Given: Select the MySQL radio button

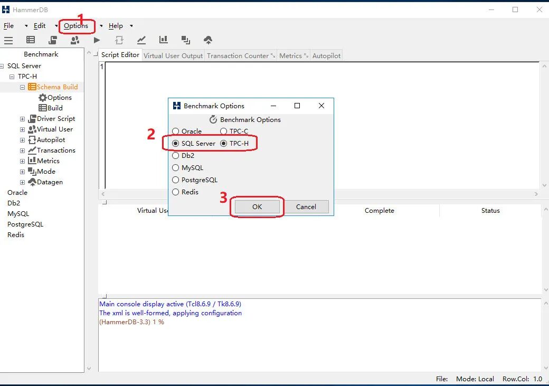Looking at the screenshot, I should pos(175,168).
